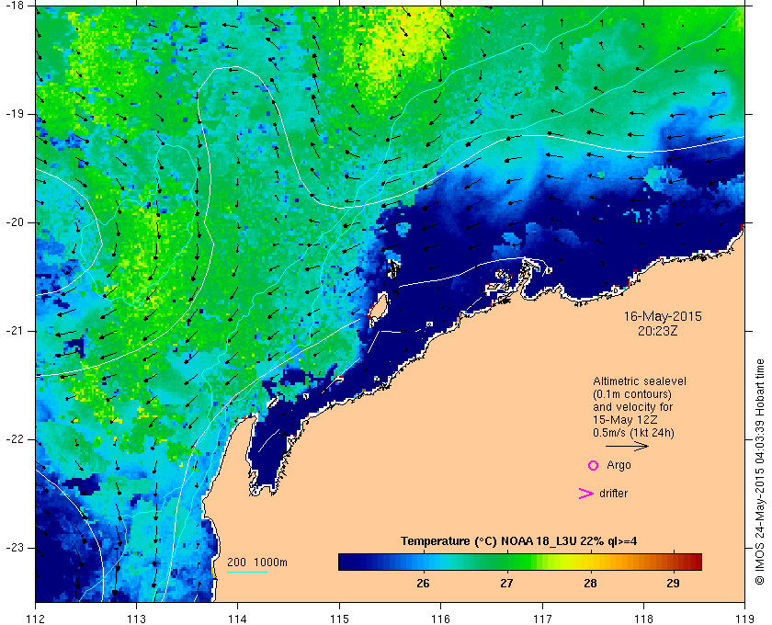
Task: Click the latitude label -23
Action: click(15, 548)
